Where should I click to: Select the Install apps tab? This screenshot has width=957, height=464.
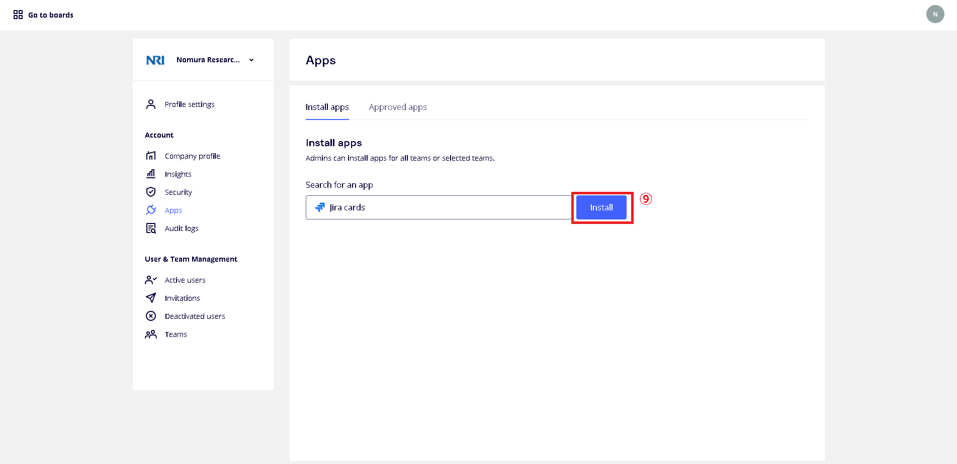327,107
